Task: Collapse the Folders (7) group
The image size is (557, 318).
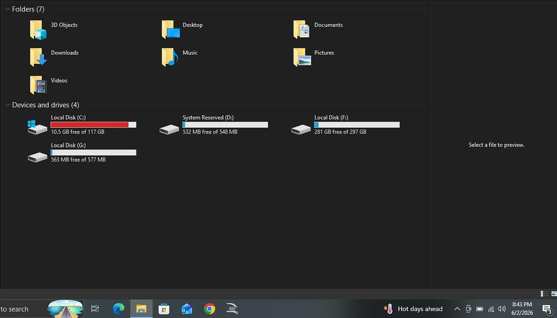Action: coord(7,9)
